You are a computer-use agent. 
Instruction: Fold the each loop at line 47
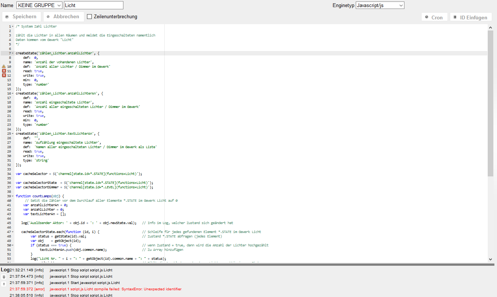[13, 232]
